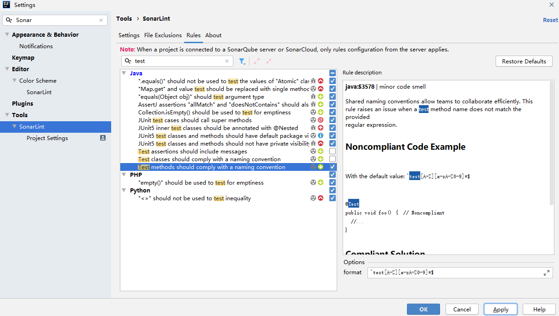Collapse the SonarLint tree node
Viewport: 559px width, 316px height.
click(14, 126)
